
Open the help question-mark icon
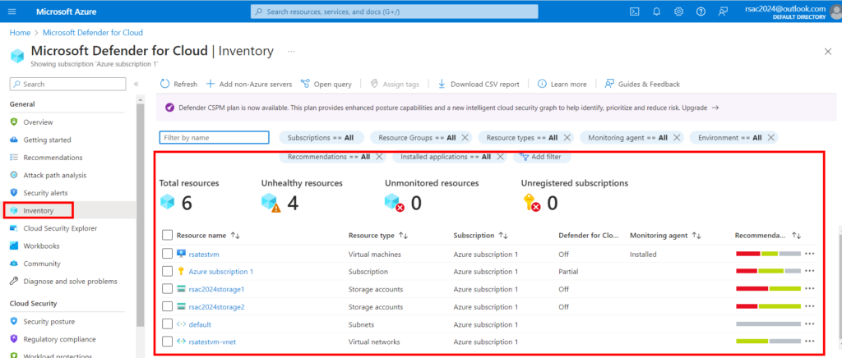pos(701,11)
